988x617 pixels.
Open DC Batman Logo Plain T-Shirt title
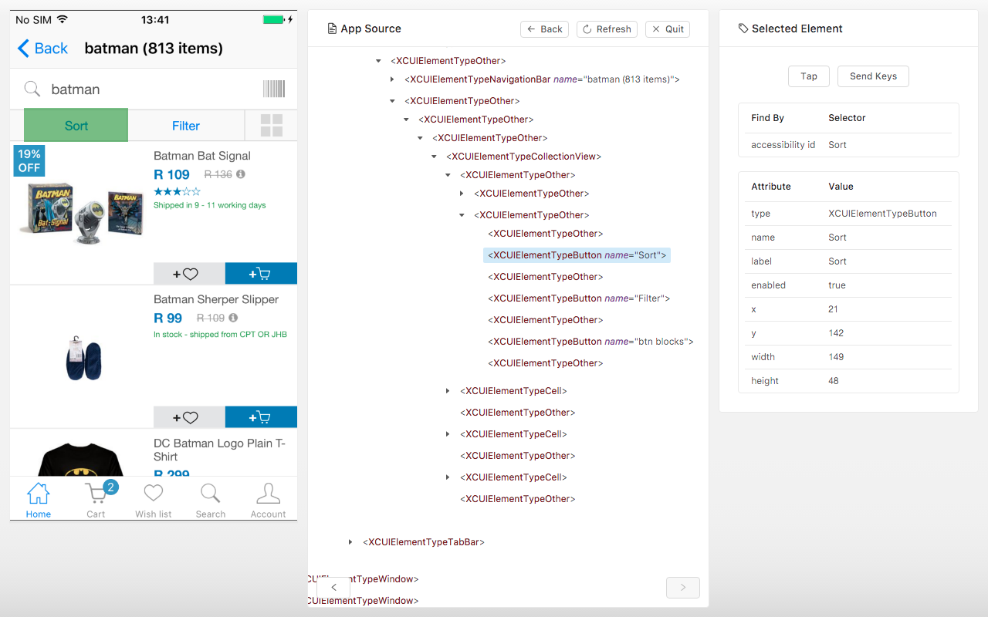point(219,450)
